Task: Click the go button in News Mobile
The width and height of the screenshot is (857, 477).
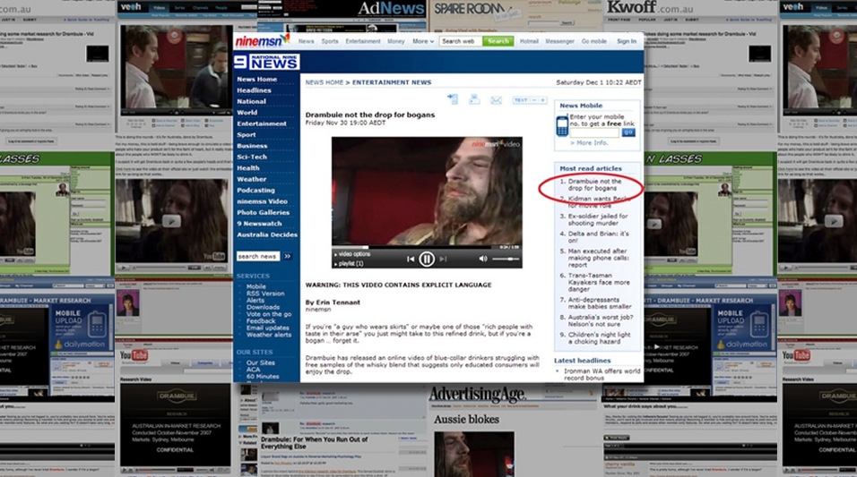Action: tap(628, 132)
